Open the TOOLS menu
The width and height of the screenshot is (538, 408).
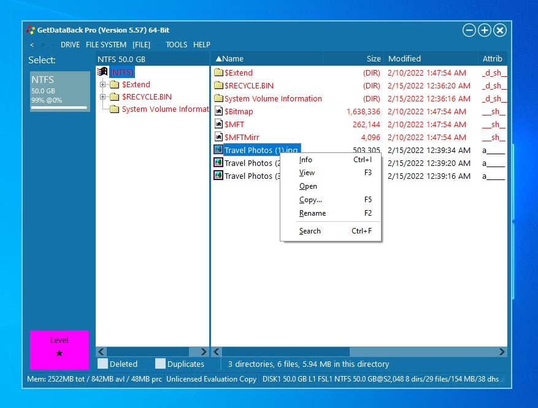click(x=177, y=45)
